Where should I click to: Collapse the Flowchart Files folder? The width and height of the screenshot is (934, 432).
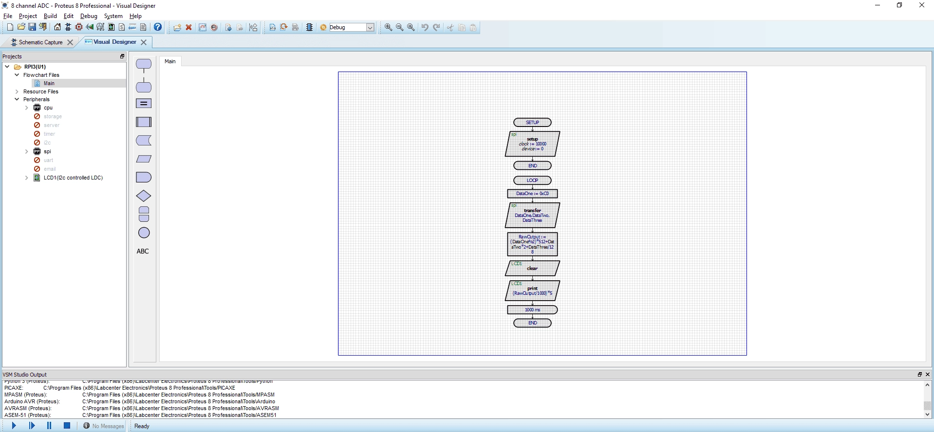tap(17, 75)
